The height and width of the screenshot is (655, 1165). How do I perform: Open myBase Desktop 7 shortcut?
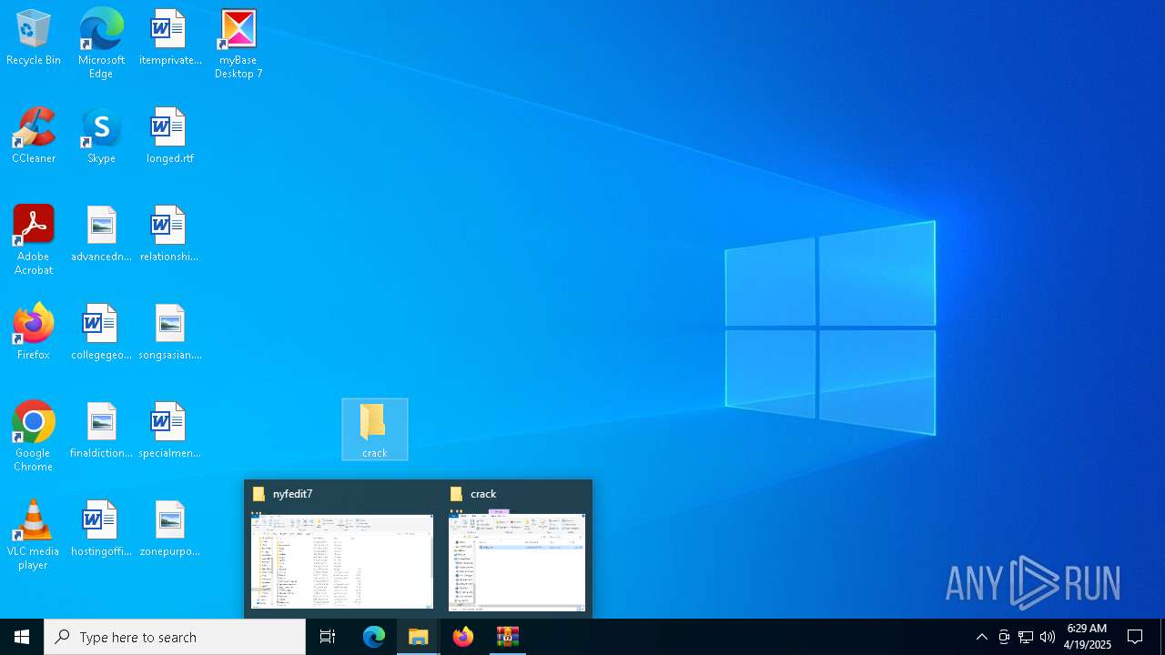(238, 44)
